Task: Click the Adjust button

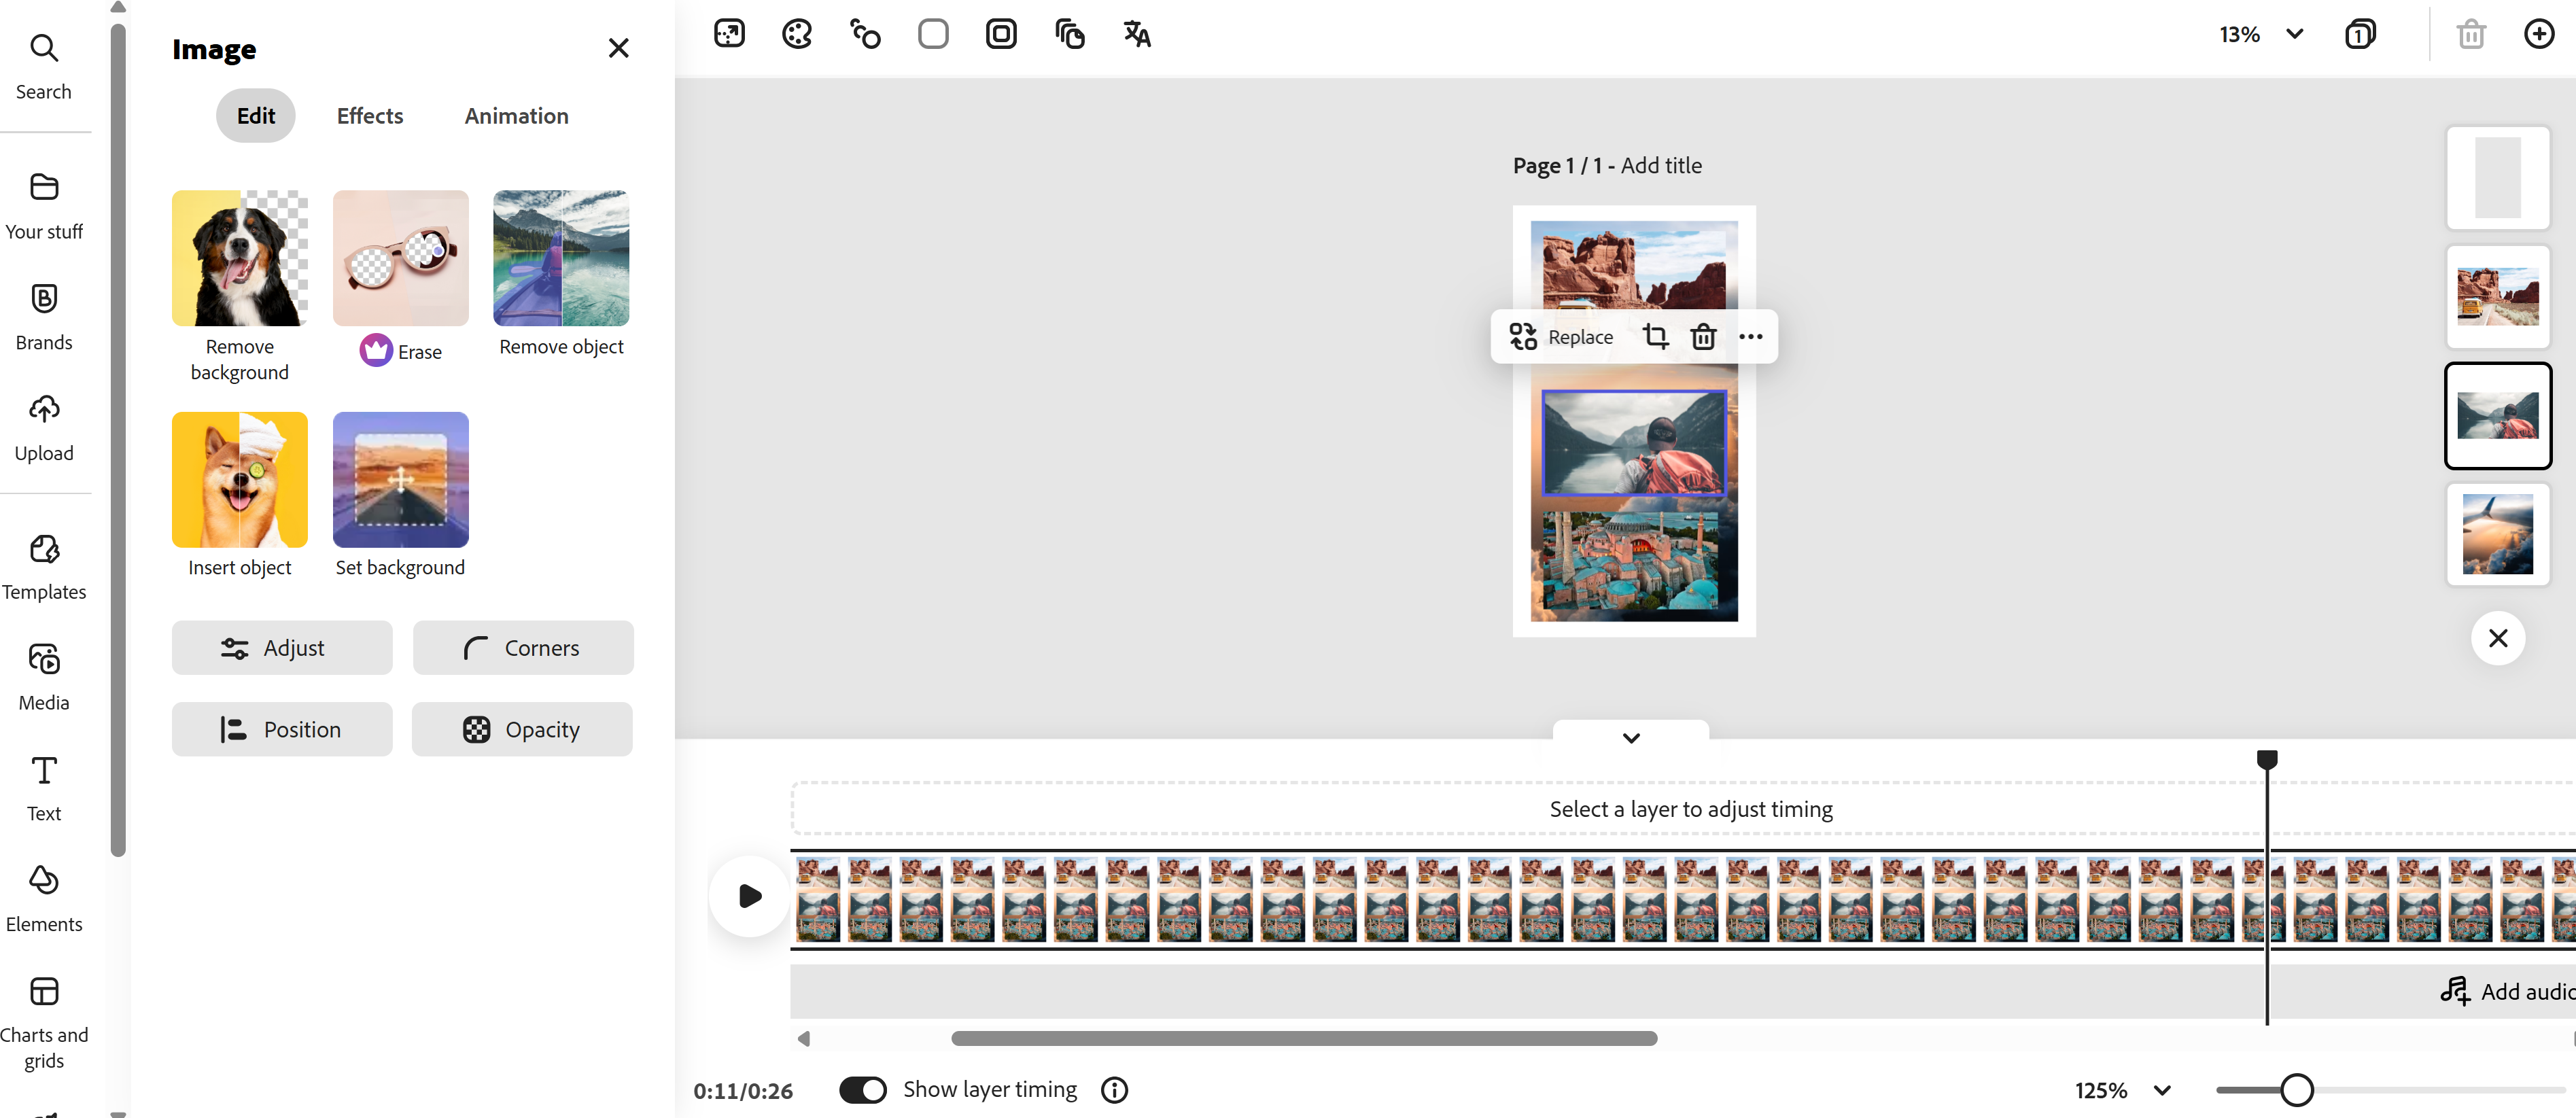Action: (282, 648)
